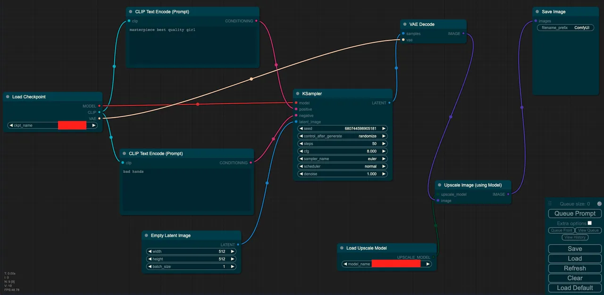This screenshot has width=604, height=295.
Task: Collapse the Empty Latent Image node
Action: click(x=146, y=236)
